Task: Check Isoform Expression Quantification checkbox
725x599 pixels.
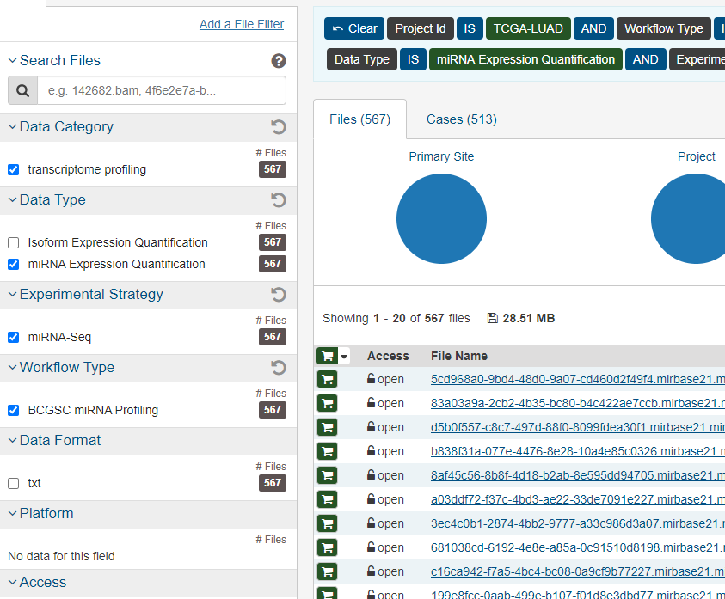Action: (14, 242)
